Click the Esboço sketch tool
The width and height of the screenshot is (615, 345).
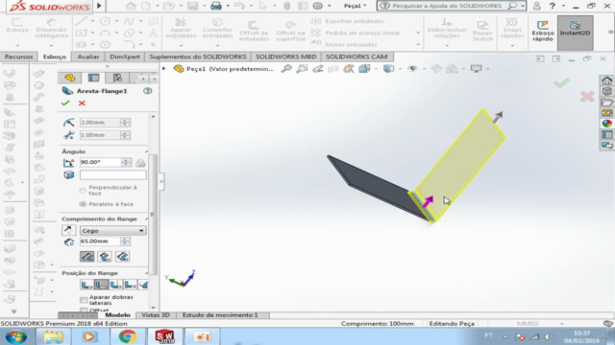[17, 26]
